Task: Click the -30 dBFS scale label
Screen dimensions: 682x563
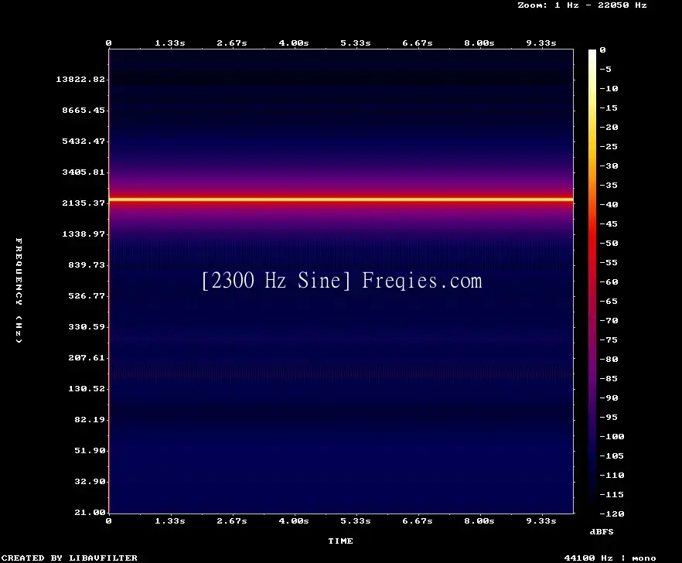Action: click(x=609, y=165)
